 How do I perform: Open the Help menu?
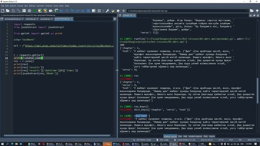click(x=67, y=6)
